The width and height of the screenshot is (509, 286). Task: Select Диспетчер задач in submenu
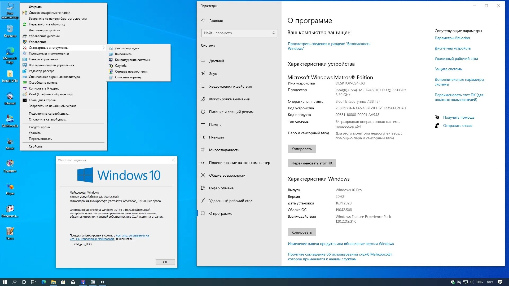[138, 48]
